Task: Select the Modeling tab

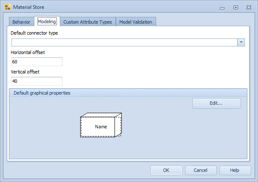Action: [x=47, y=22]
